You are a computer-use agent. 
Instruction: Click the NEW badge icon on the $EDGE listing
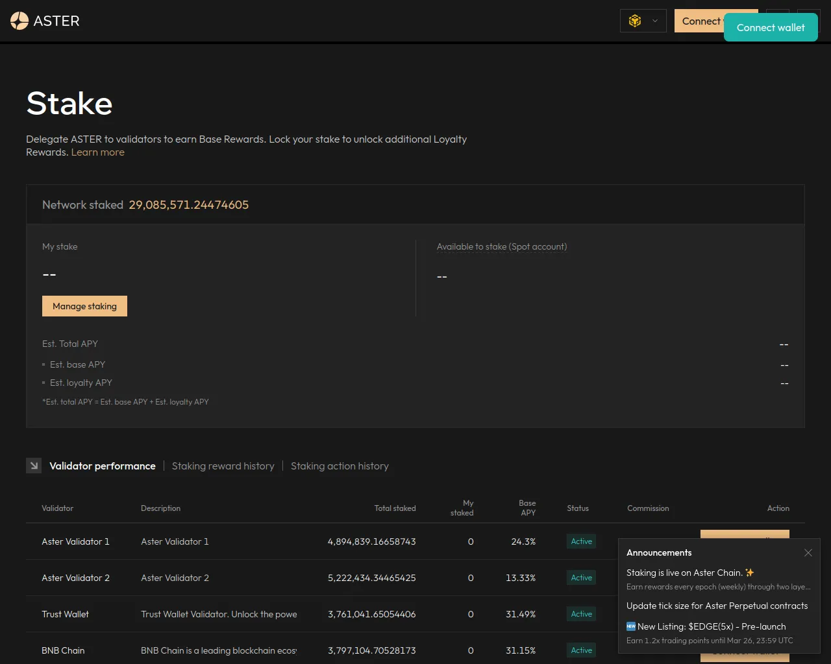pos(630,626)
